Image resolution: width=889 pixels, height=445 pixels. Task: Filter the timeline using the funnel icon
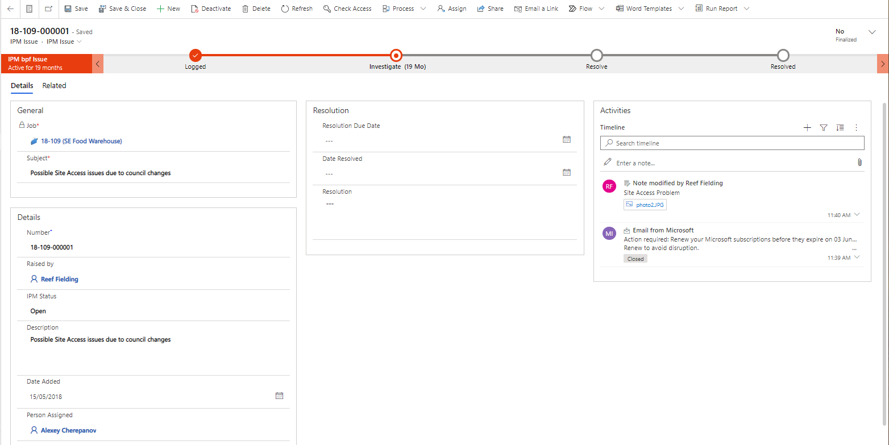coord(824,127)
